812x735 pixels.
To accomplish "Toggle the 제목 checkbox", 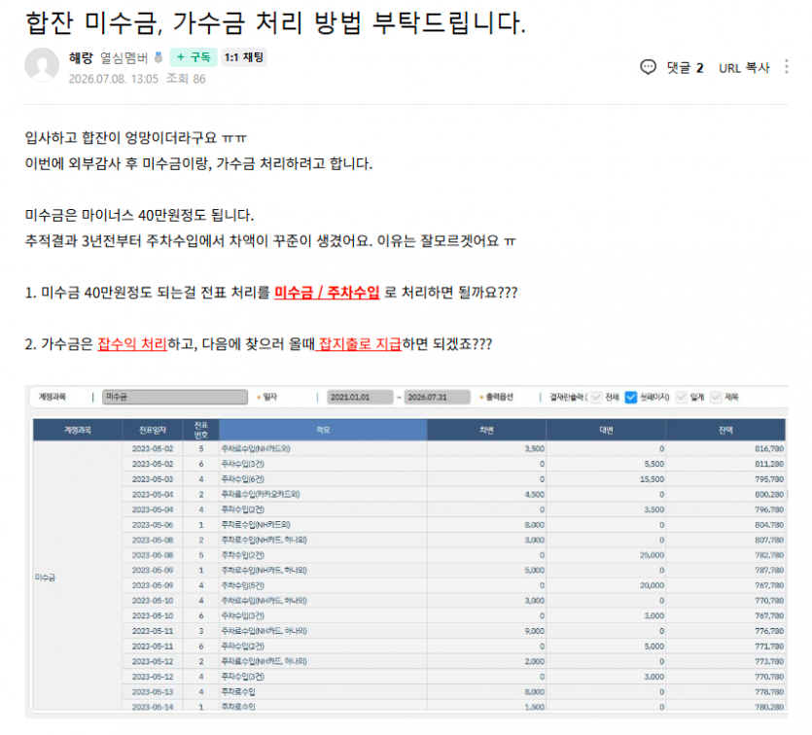I will pyautogui.click(x=716, y=397).
